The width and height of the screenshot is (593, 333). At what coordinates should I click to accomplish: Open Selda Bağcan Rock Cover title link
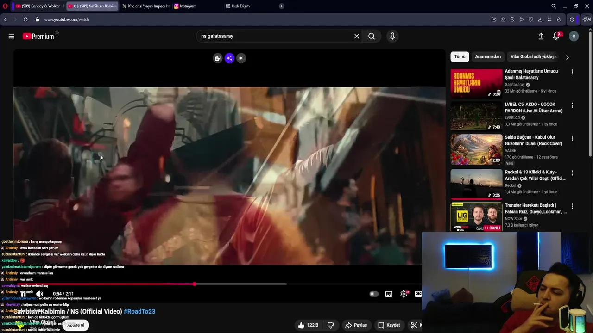(x=534, y=140)
